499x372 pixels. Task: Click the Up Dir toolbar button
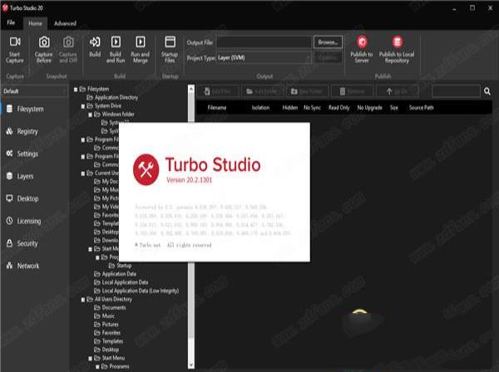398,91
